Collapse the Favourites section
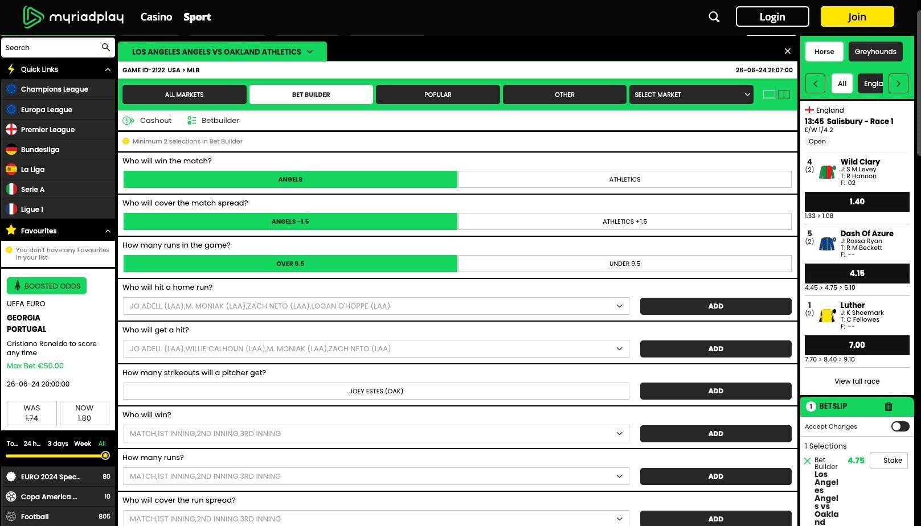Screen dimensions: 921x526 tap(108, 231)
